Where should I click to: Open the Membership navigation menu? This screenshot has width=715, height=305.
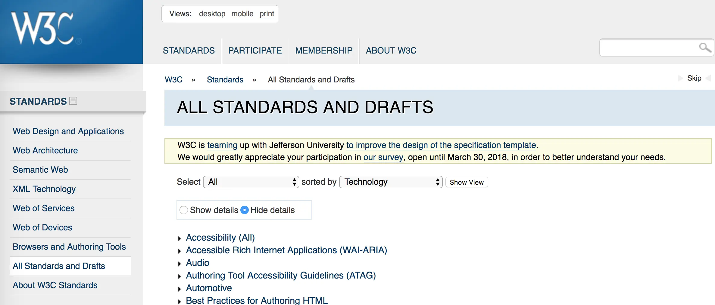coord(324,51)
